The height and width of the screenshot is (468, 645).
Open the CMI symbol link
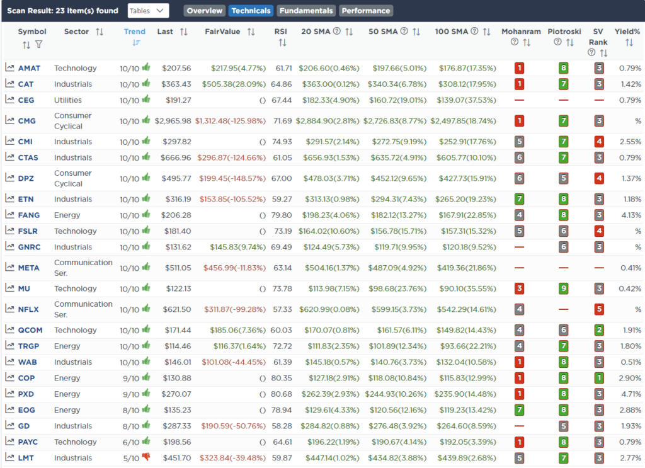[x=25, y=142]
